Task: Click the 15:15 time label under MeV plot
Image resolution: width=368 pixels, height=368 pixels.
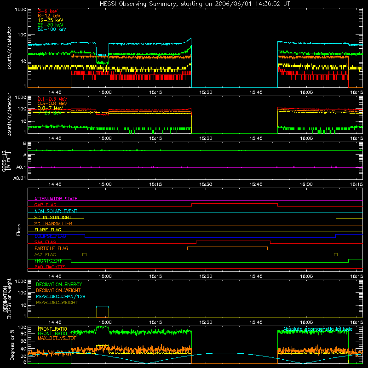Action: pos(155,138)
